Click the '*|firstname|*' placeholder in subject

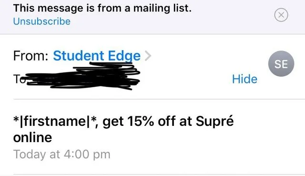click(x=54, y=121)
